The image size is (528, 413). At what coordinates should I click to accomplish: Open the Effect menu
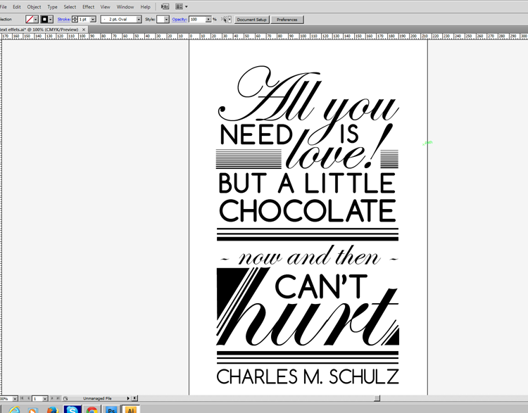pos(88,7)
